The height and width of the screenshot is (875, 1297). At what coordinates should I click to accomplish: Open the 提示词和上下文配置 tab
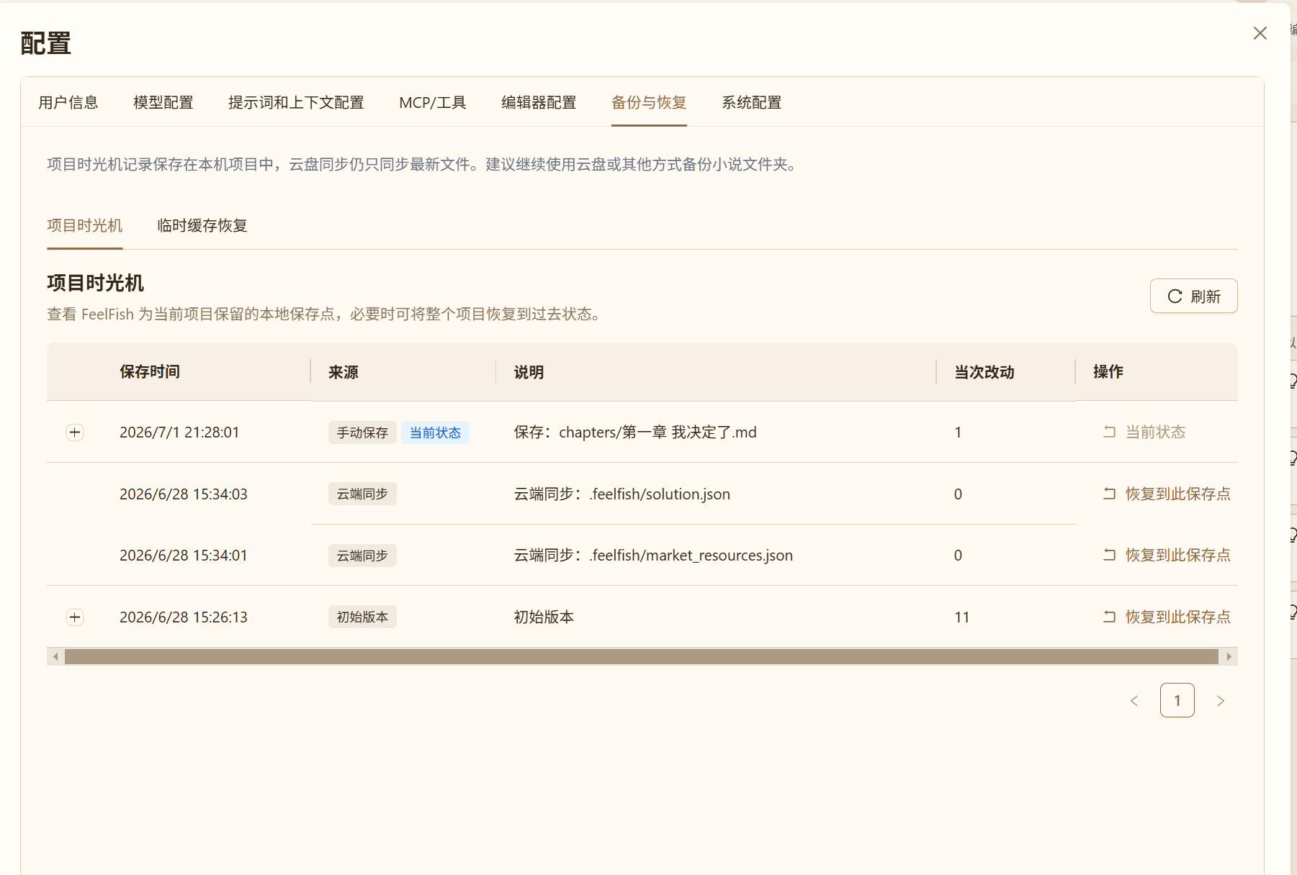(296, 102)
